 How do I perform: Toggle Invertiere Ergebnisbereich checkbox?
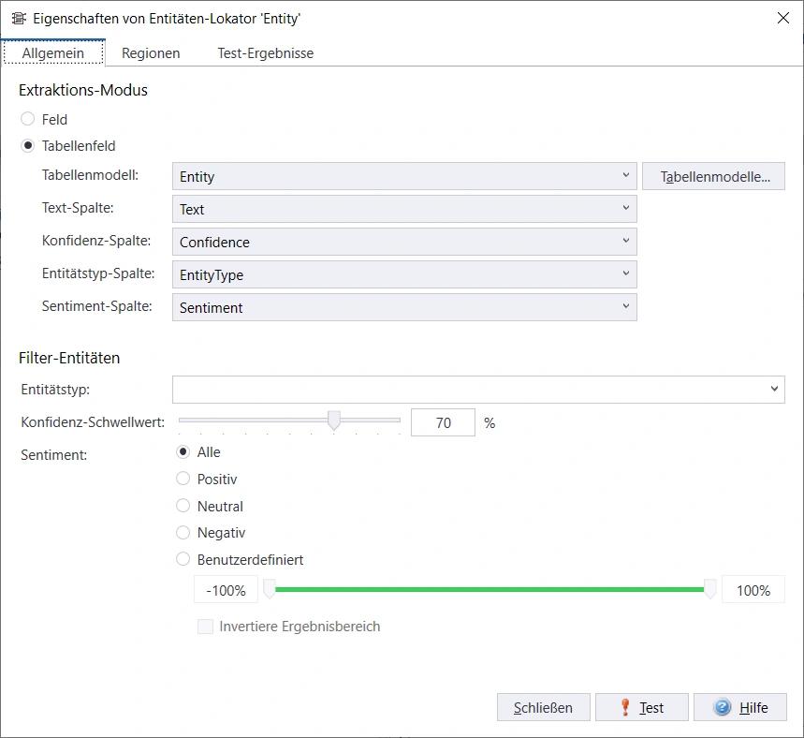tap(206, 627)
